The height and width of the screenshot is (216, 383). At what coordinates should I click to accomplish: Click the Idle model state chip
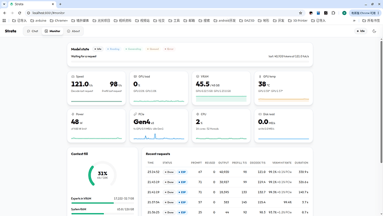click(x=98, y=49)
